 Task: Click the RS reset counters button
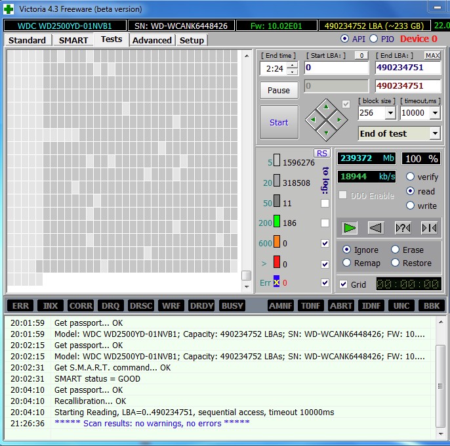(322, 153)
